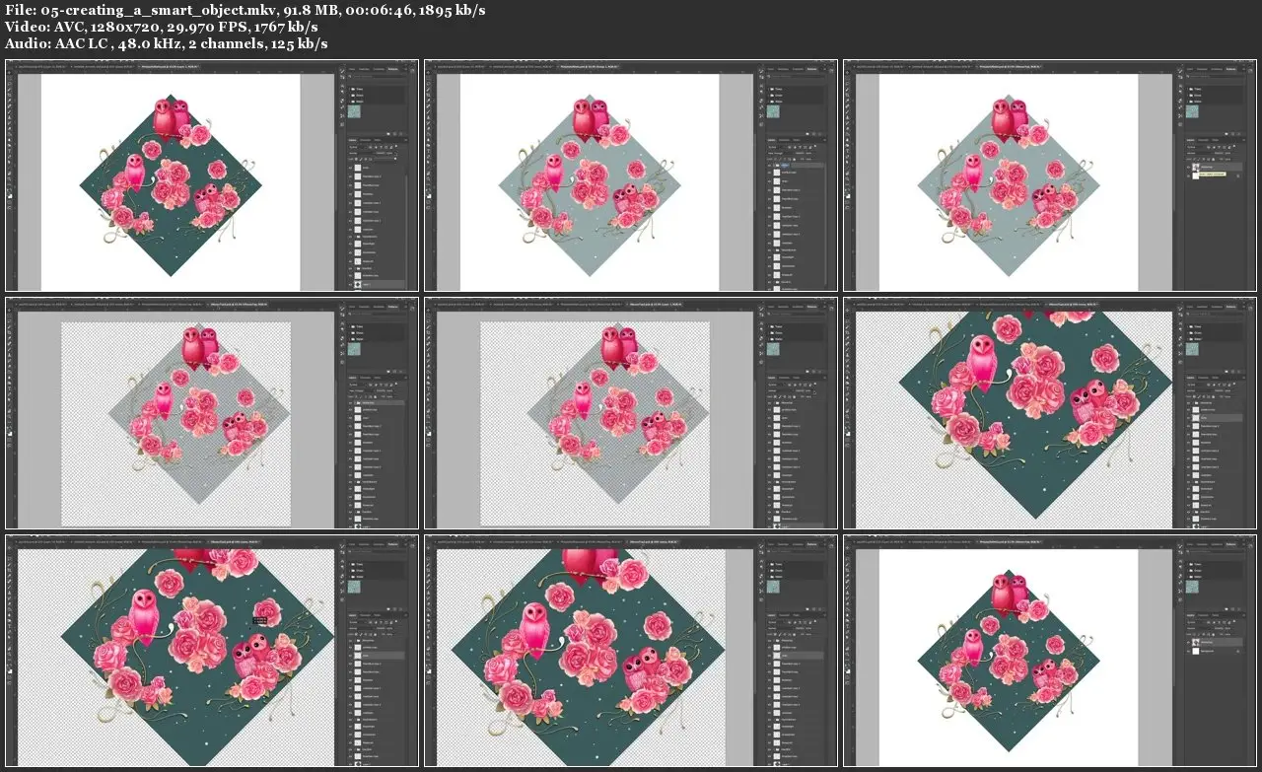Toggle visibility of the top layer in the third frame
This screenshot has height=772, width=1262.
pyautogui.click(x=1190, y=166)
